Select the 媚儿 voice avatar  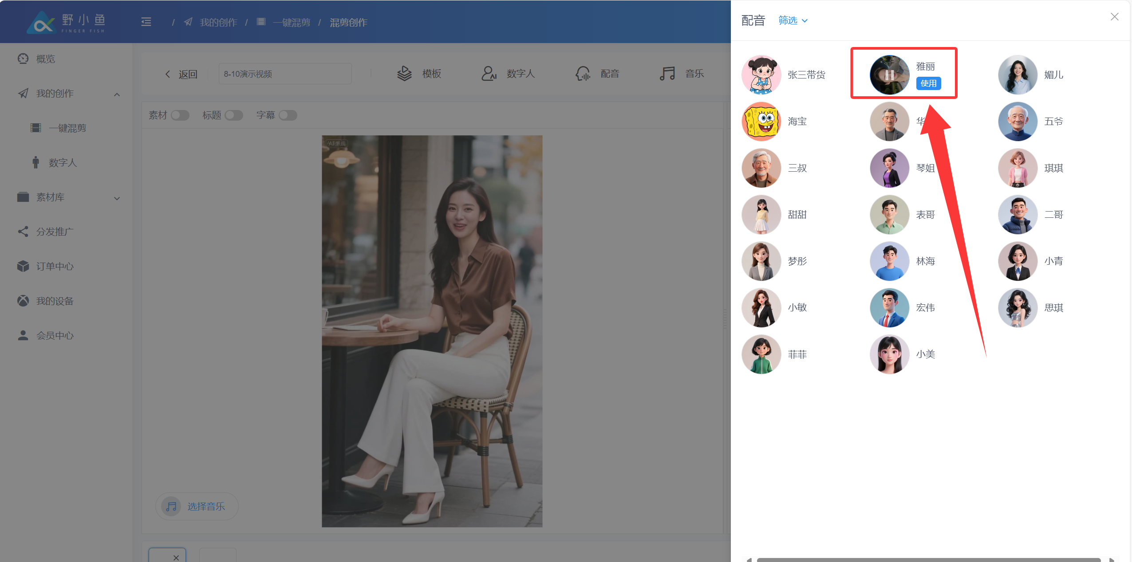(x=1018, y=75)
